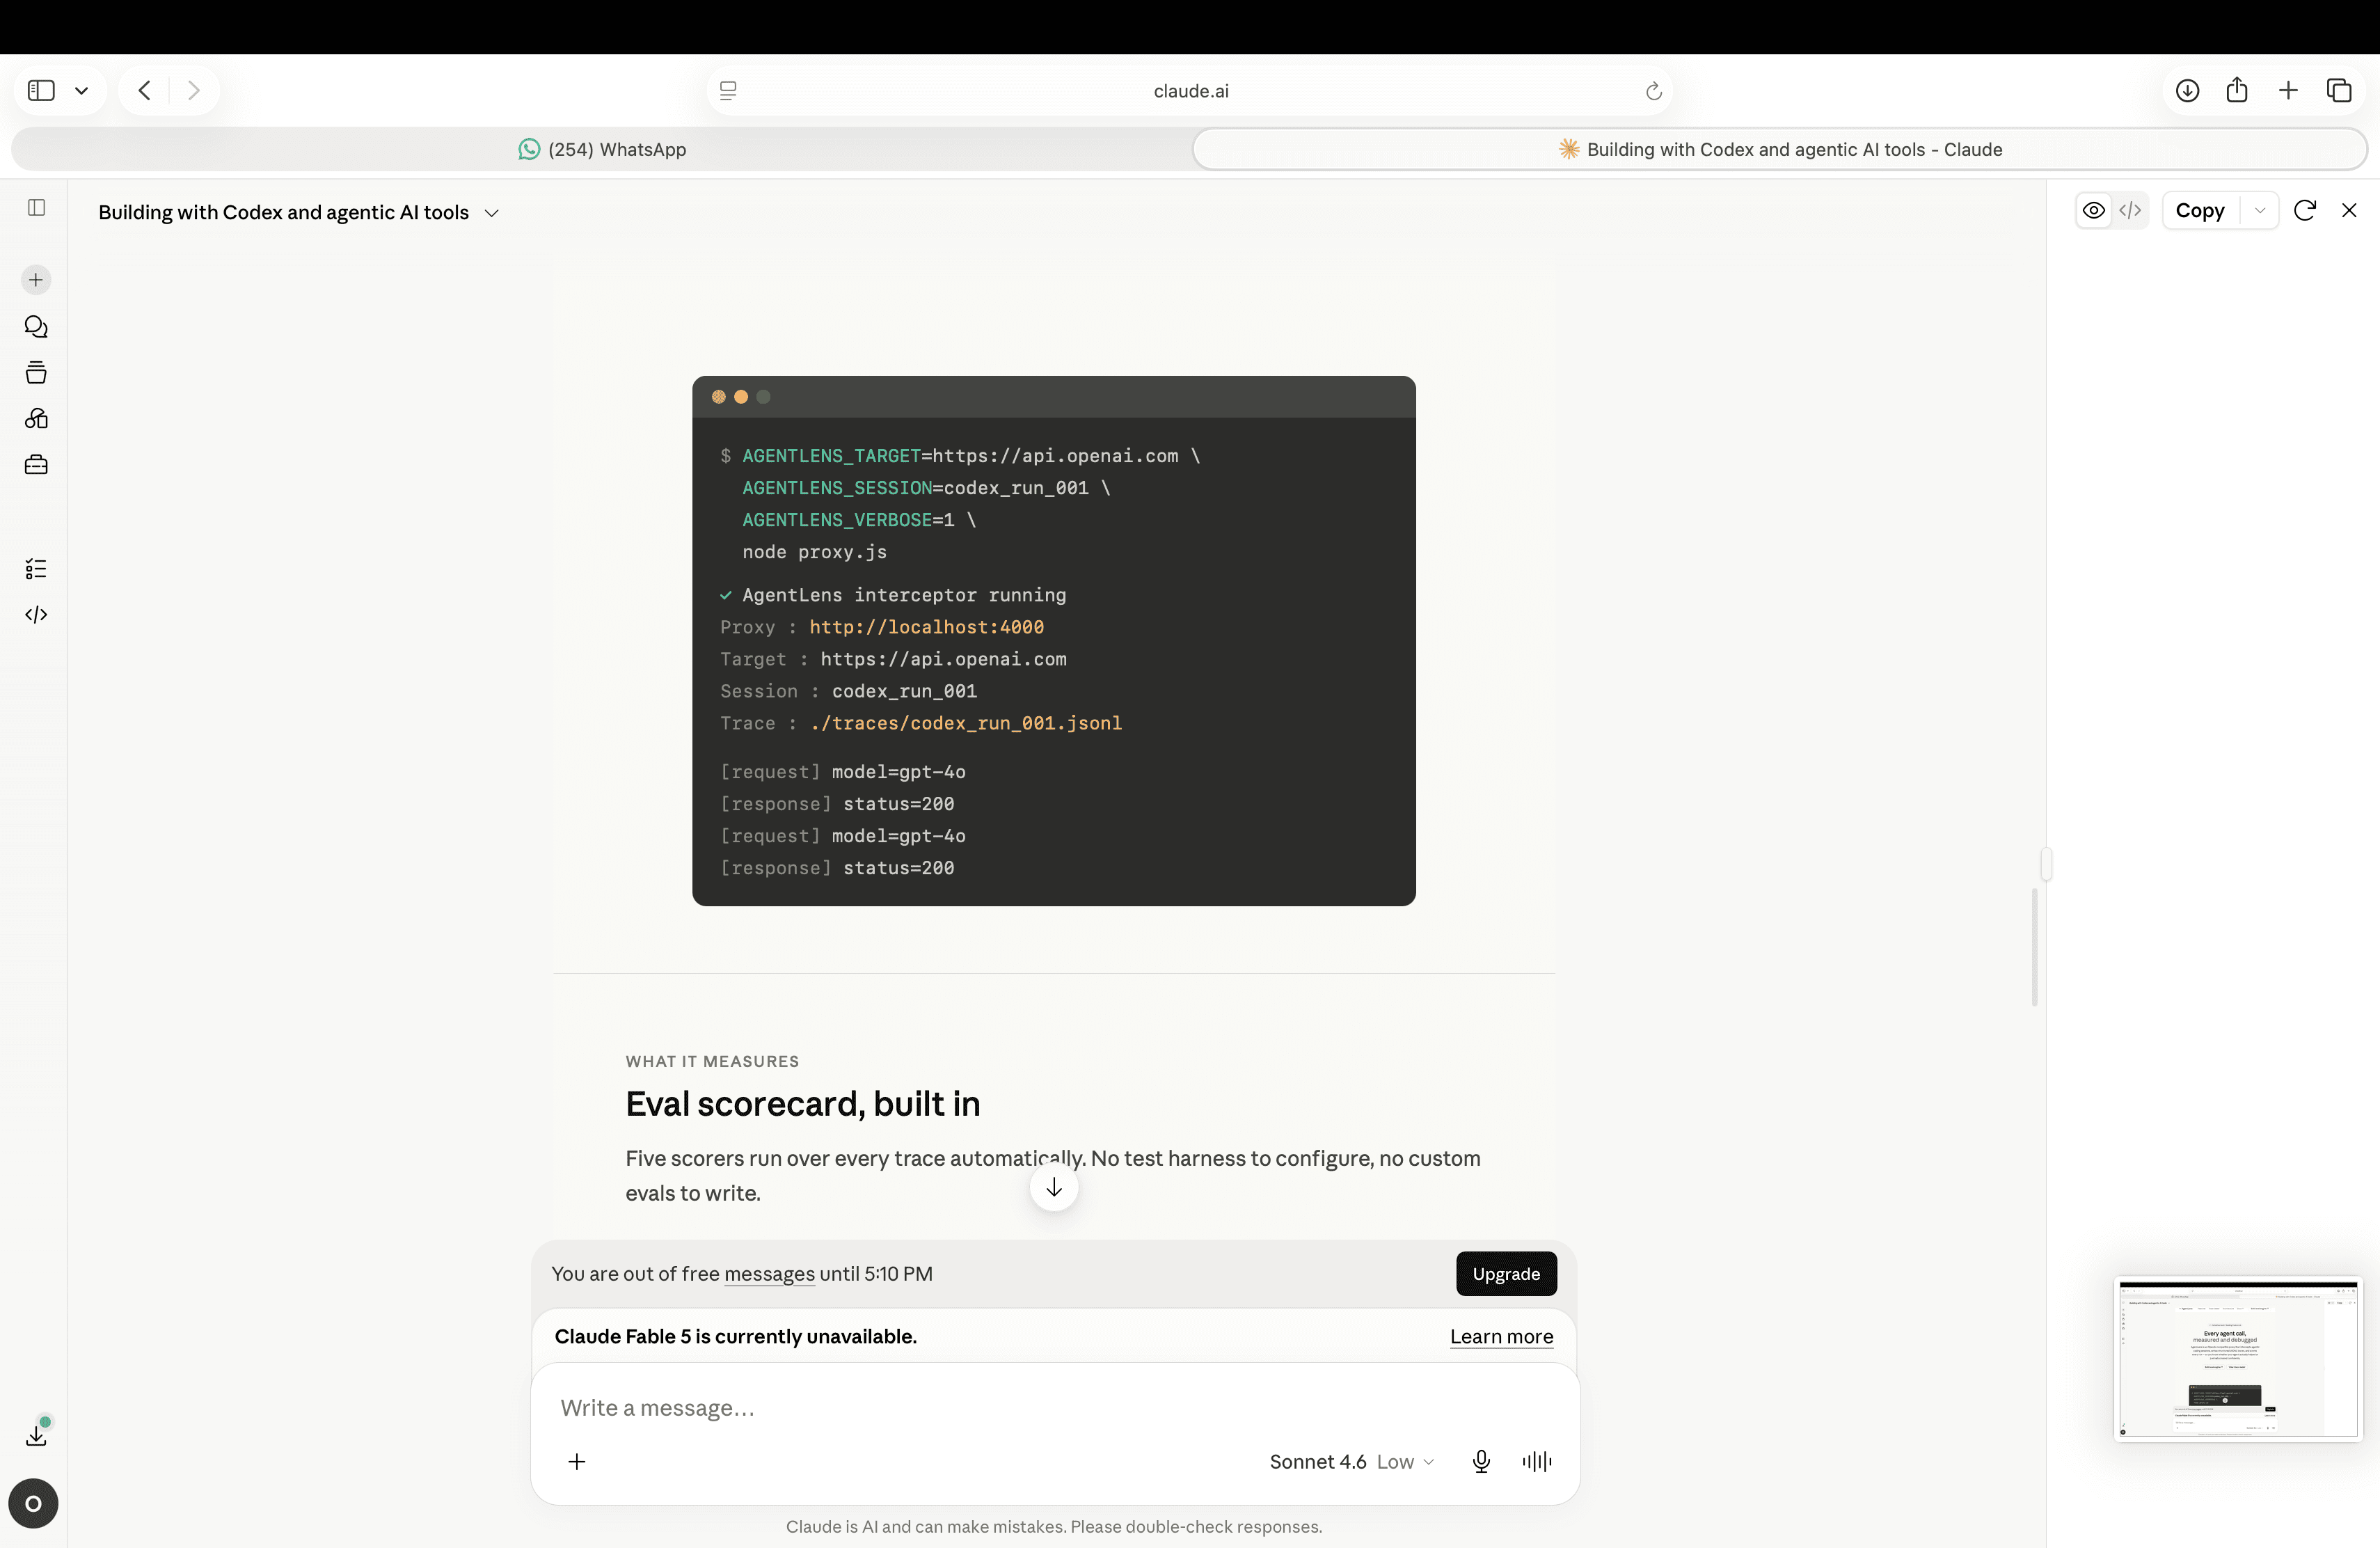Image resolution: width=2380 pixels, height=1548 pixels.
Task: Open the tab group dropdown chevron
Action: tap(82, 91)
